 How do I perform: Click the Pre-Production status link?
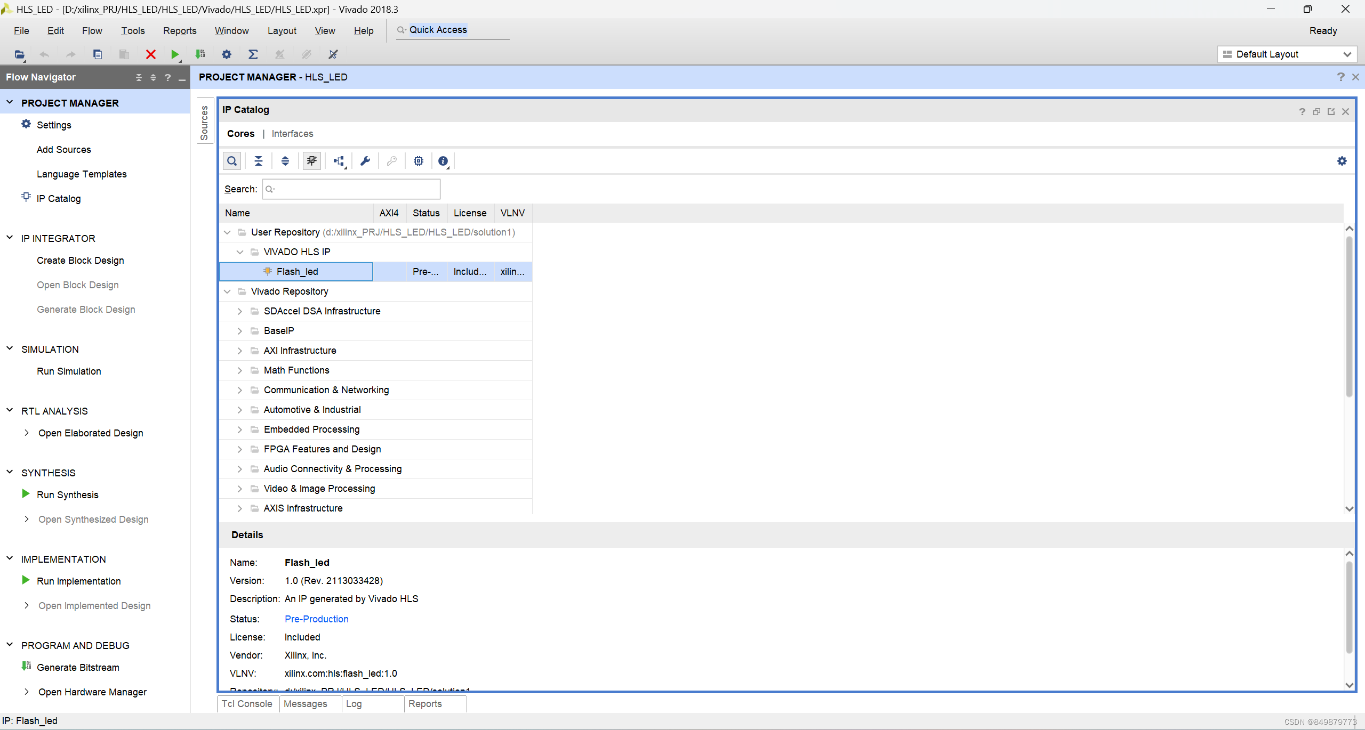(x=317, y=619)
